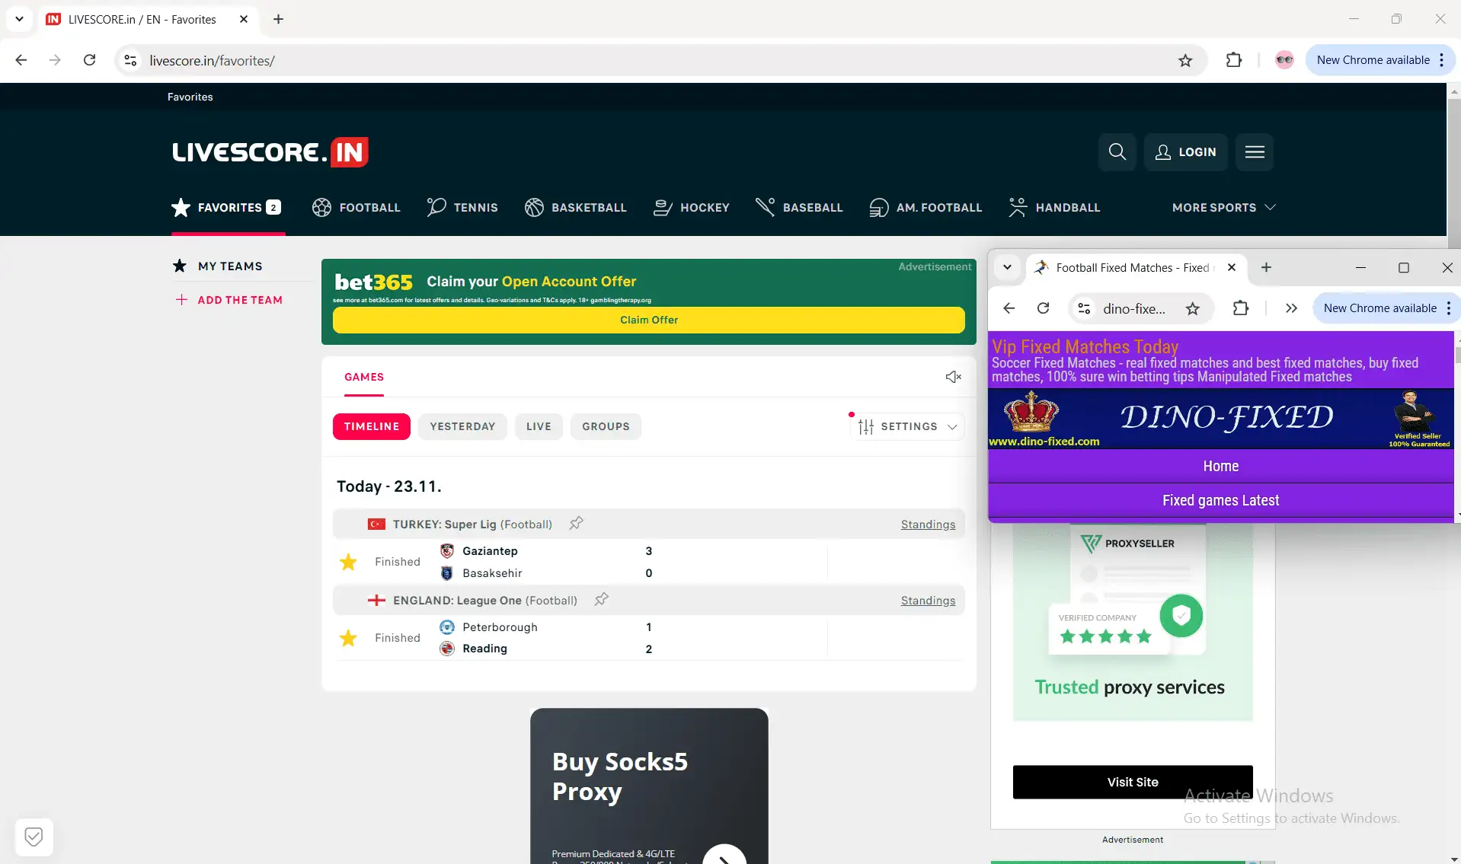The image size is (1461, 864).
Task: Click the consent shield icon at bottom left
Action: tap(34, 837)
